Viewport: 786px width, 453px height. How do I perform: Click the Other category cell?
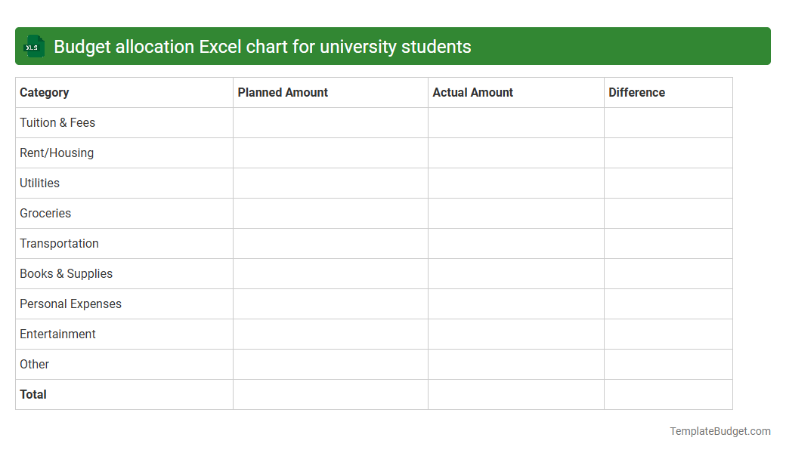[34, 364]
